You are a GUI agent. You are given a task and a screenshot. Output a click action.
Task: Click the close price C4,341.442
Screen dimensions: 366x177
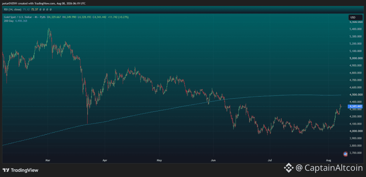click(99, 17)
